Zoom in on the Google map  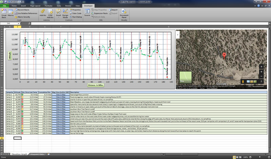click(x=261, y=72)
